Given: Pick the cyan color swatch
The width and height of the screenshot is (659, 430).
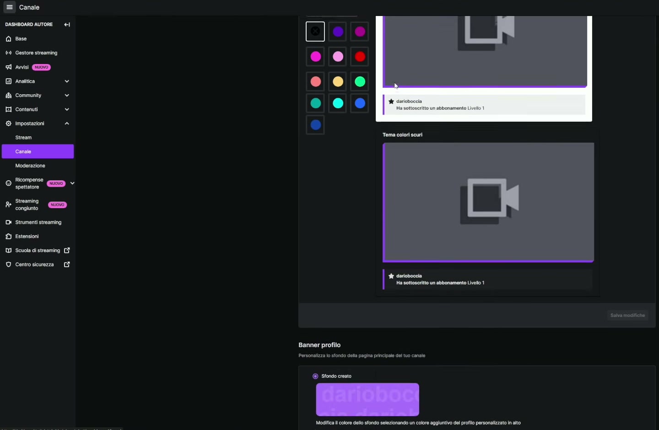Looking at the screenshot, I should coord(338,103).
